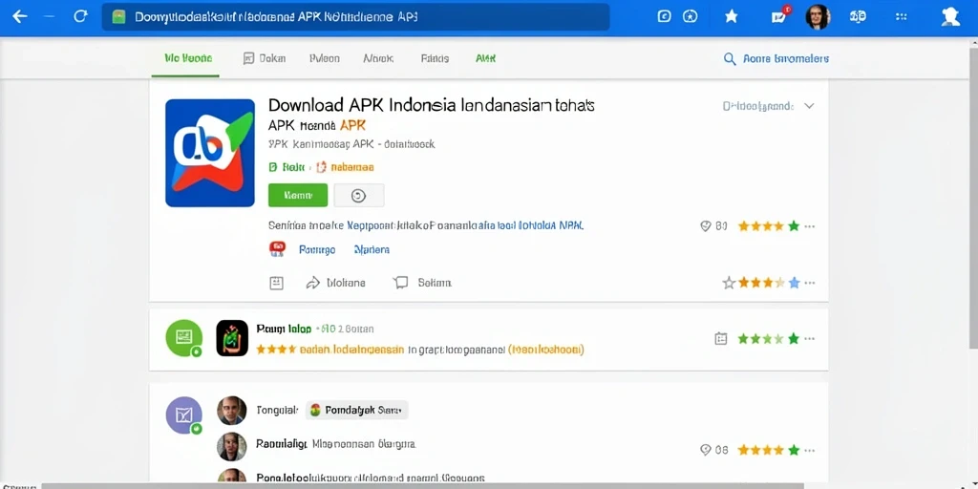Click the rounded square icon in browser toolbar
This screenshot has height=489, width=978.
tap(665, 17)
